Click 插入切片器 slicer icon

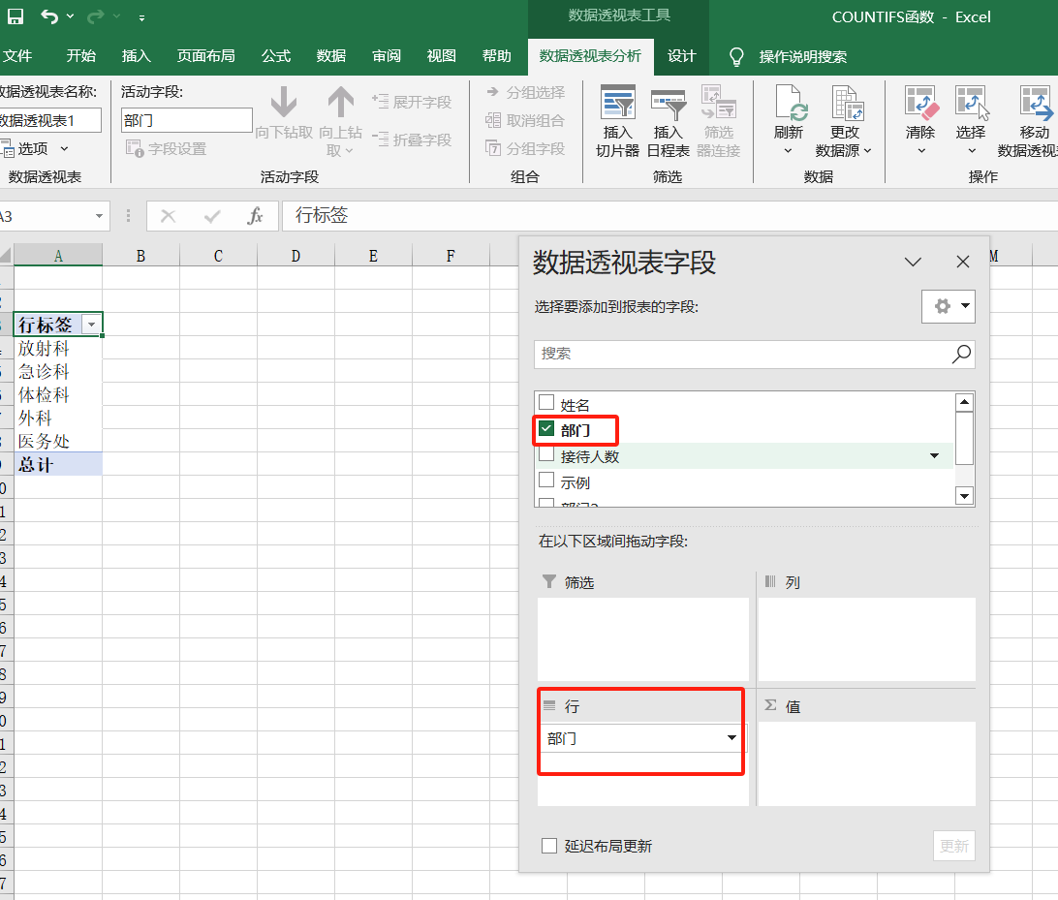(617, 121)
